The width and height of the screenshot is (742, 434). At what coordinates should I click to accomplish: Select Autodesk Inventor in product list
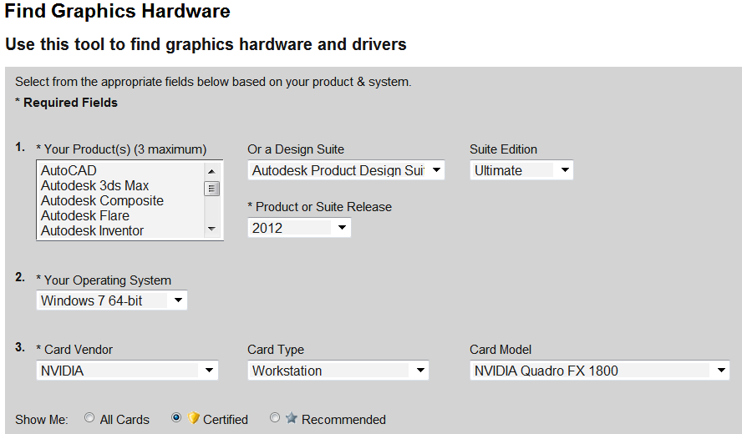click(121, 230)
